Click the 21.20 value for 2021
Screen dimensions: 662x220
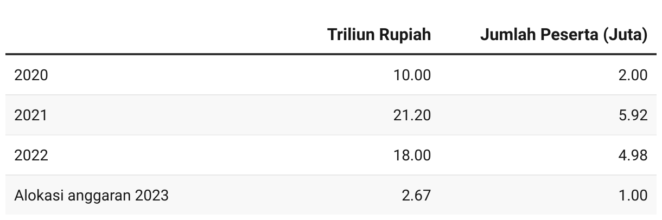click(x=412, y=115)
